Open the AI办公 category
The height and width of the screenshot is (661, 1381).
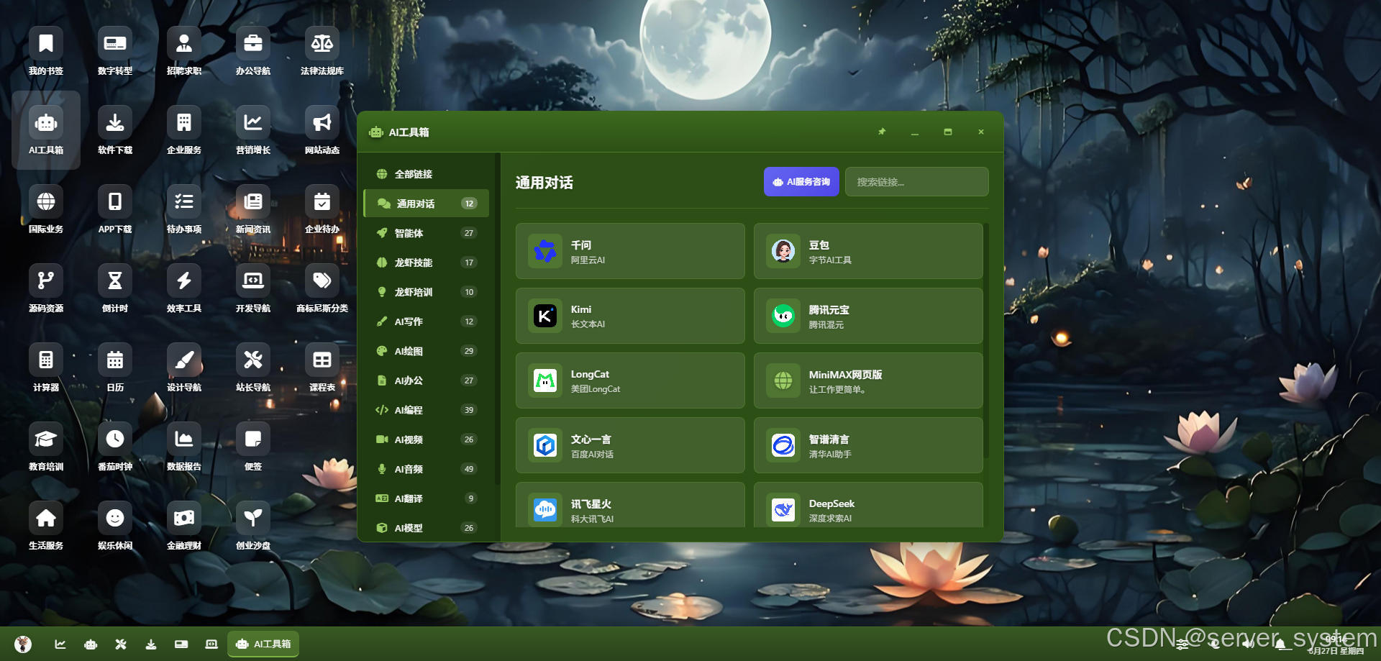426,380
